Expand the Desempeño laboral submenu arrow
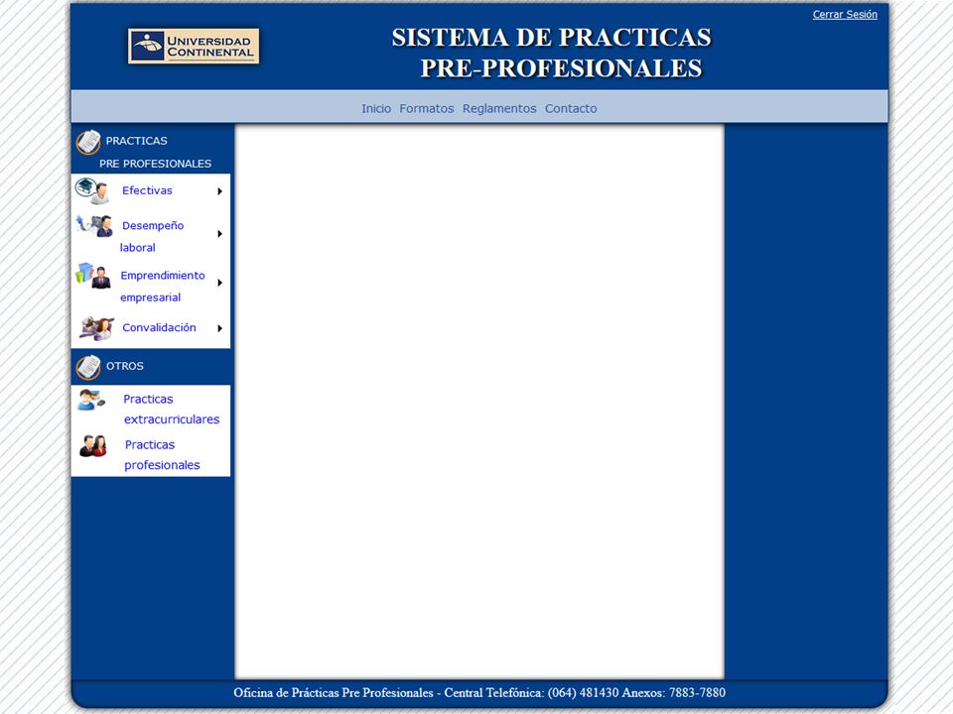953x714 pixels. (220, 234)
